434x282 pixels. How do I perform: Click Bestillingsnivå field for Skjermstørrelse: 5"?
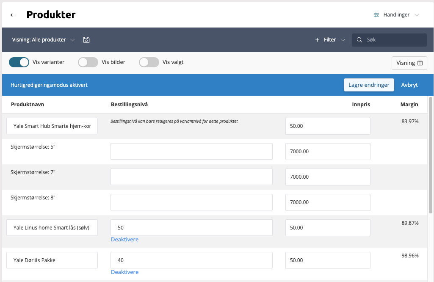coord(191,152)
